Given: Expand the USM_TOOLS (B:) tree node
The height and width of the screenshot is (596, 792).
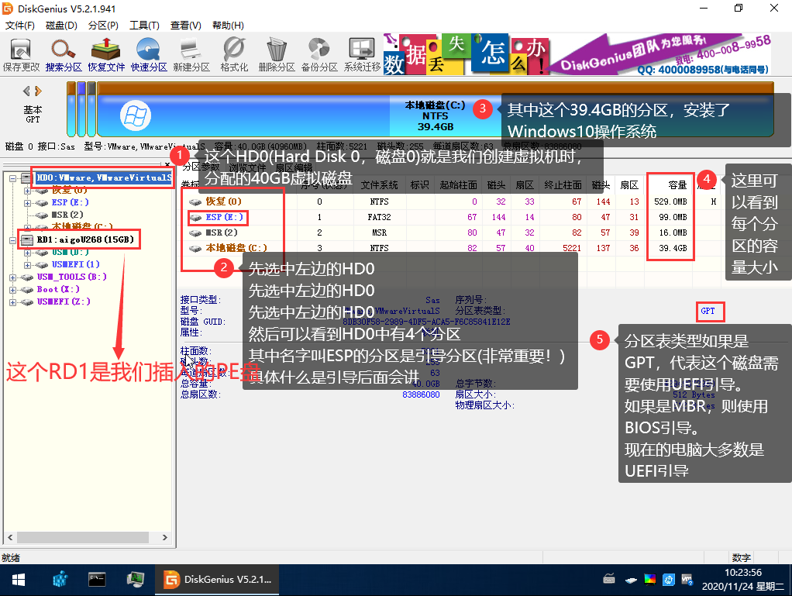Looking at the screenshot, I should 12,277.
